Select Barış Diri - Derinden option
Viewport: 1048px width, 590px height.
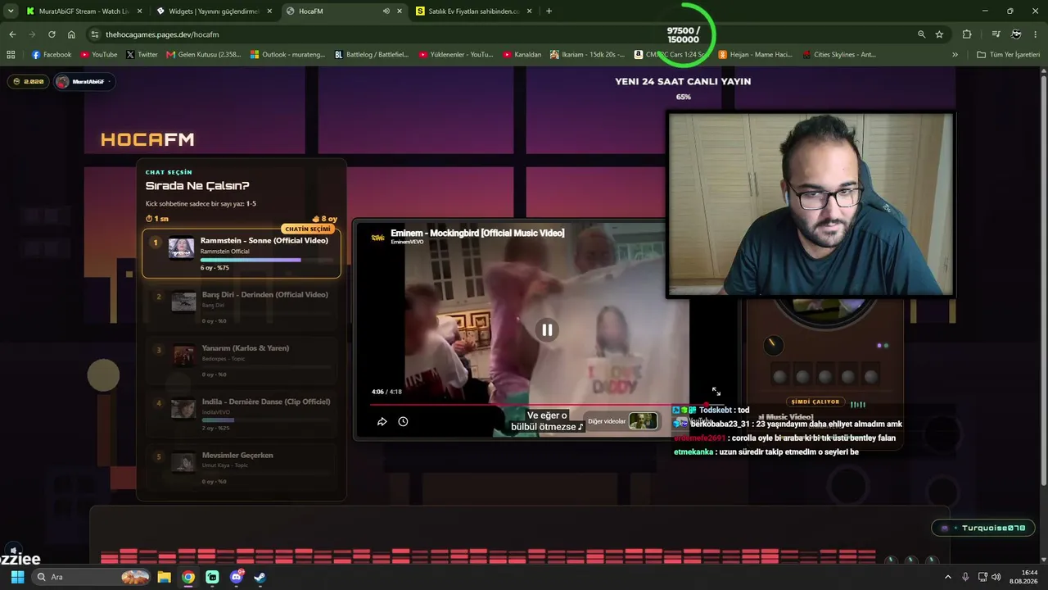click(x=242, y=307)
